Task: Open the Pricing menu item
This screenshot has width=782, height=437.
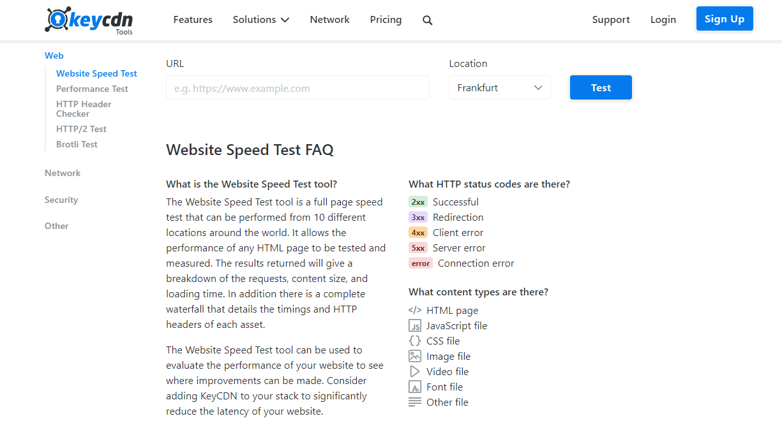Action: [386, 19]
